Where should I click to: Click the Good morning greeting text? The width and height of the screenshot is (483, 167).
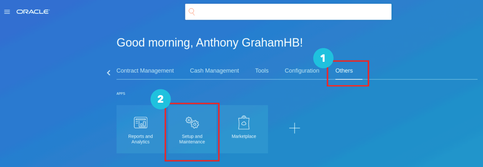[x=210, y=43]
